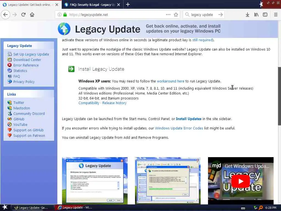Click the Install Updates link
Viewport: 281px width, 211px height.
(189, 119)
